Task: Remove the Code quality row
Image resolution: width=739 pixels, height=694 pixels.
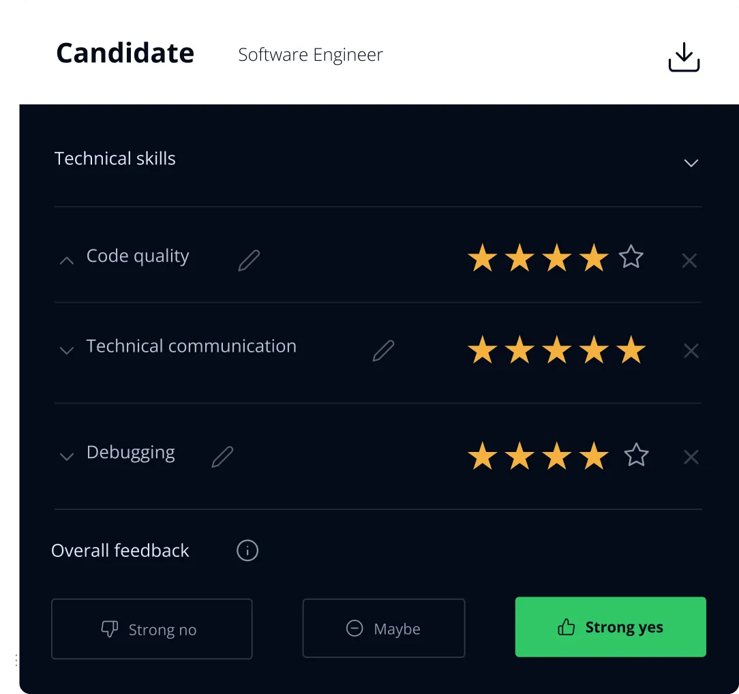Action: pyautogui.click(x=689, y=260)
